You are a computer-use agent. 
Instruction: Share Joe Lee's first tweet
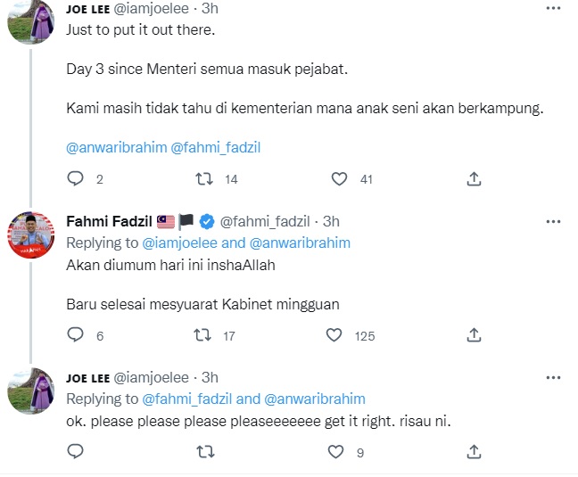click(x=474, y=179)
